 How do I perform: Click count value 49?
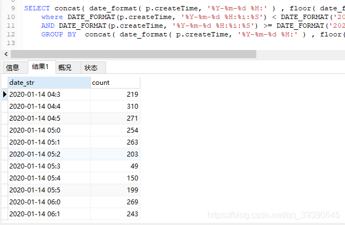115,166
